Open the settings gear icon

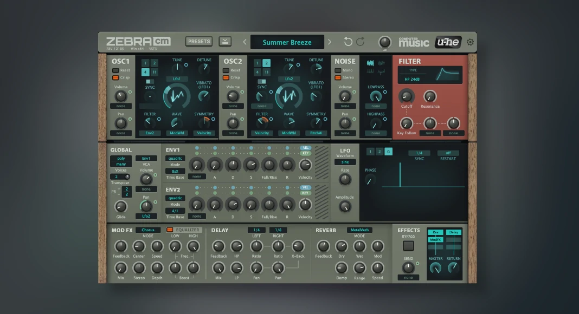coord(470,42)
